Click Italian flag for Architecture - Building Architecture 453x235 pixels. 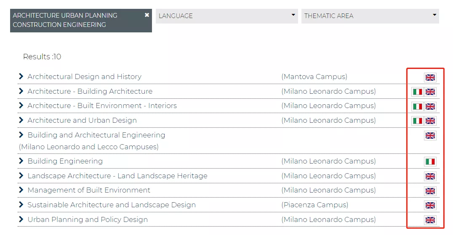pyautogui.click(x=417, y=92)
